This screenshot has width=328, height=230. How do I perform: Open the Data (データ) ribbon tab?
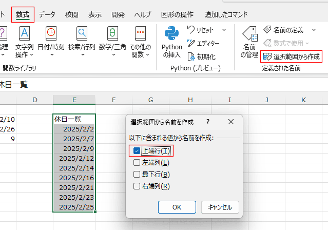(47, 14)
